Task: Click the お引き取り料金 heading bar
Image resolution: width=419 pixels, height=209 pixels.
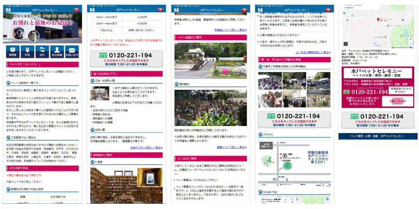Action: 42,168
